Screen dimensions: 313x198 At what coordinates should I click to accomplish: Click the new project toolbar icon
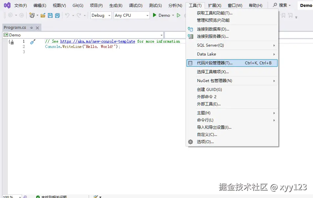tap(32, 15)
